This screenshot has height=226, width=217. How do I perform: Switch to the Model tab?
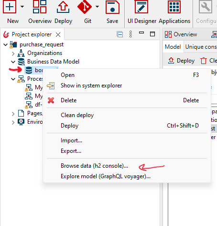pyautogui.click(x=173, y=47)
